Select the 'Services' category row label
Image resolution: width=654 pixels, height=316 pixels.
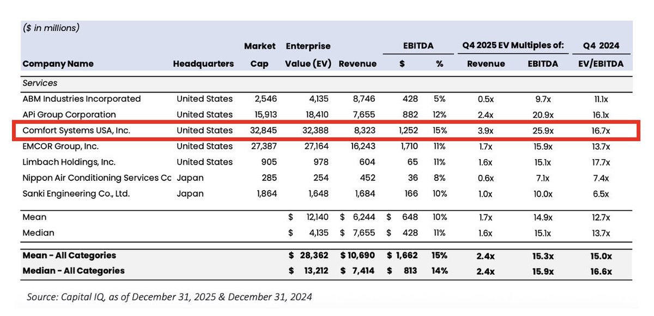[x=40, y=83]
